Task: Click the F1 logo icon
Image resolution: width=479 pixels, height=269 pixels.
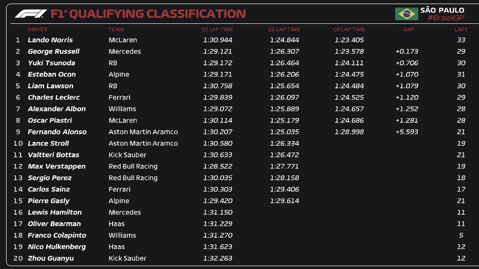Action: coord(30,14)
